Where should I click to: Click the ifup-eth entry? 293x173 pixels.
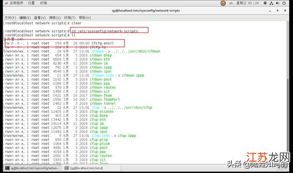(98, 120)
